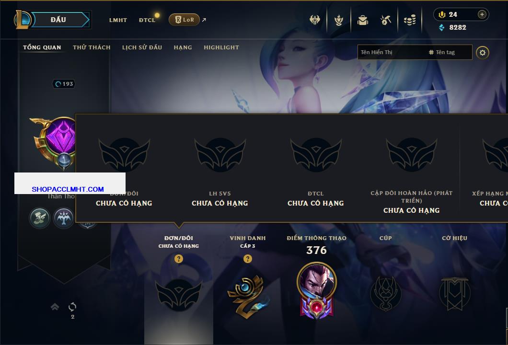Open the Clash helmet icon in top bar
This screenshot has width=508, height=345.
pyautogui.click(x=314, y=20)
